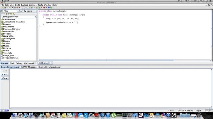Click the open file toolbar icon
This screenshot has width=213, height=119.
point(2,8)
